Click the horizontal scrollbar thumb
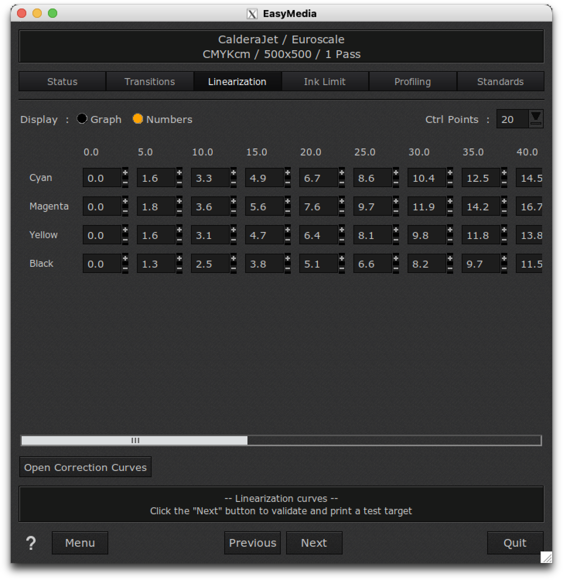 (135, 440)
